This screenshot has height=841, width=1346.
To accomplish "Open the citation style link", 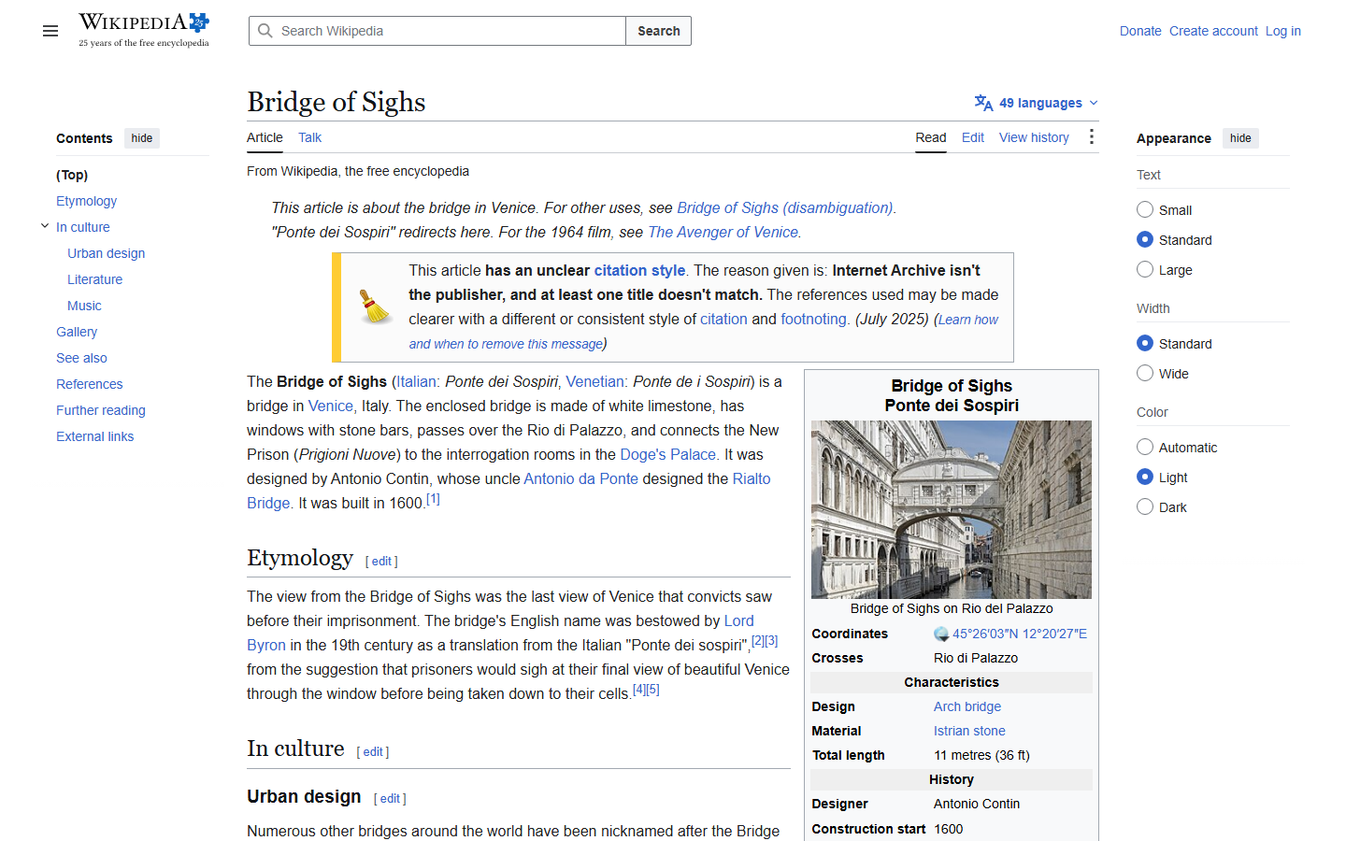I will pyautogui.click(x=639, y=270).
